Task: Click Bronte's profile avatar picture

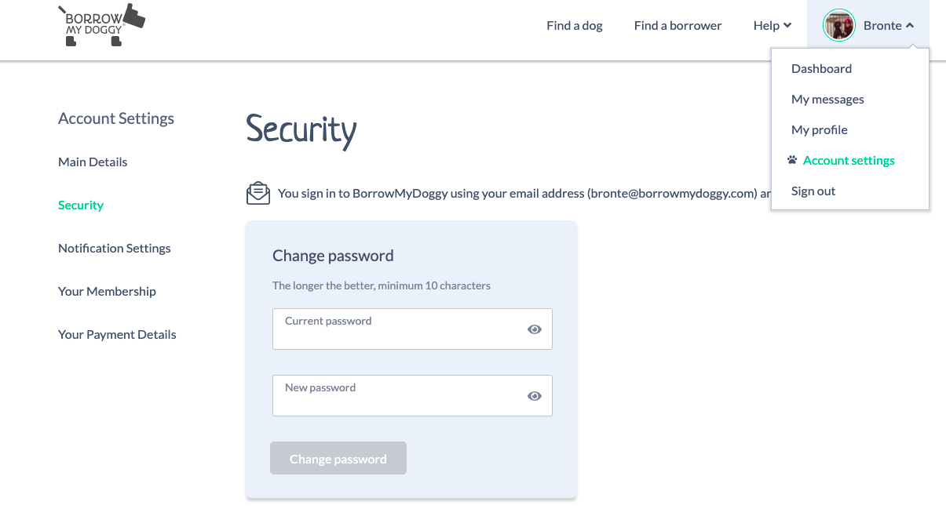Action: coord(838,25)
